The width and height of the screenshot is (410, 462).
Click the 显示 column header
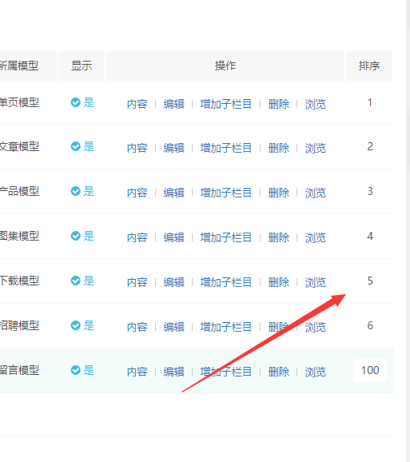point(82,66)
